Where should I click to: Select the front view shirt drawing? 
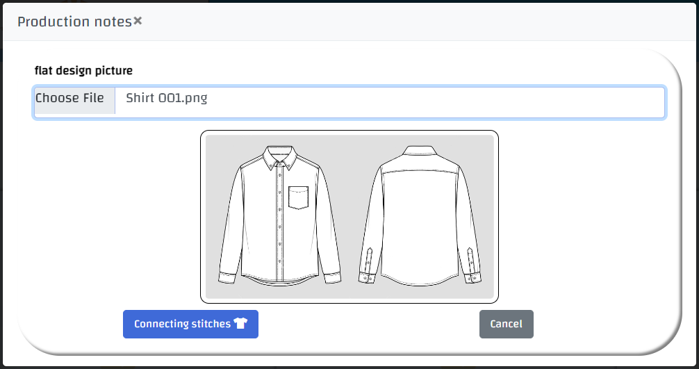tap(279, 215)
